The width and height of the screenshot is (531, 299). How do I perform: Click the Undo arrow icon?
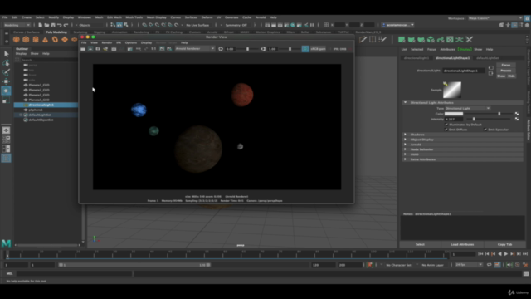(x=59, y=25)
